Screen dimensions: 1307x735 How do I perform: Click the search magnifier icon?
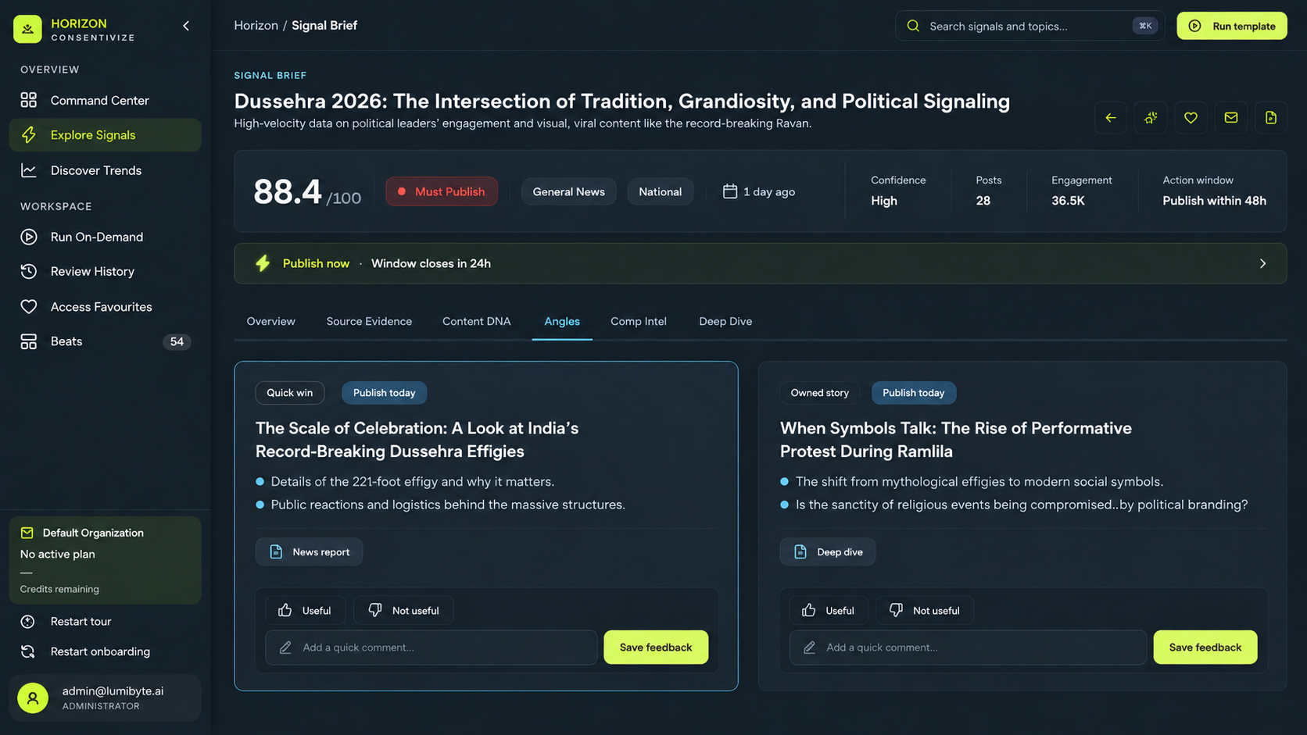[x=913, y=26]
